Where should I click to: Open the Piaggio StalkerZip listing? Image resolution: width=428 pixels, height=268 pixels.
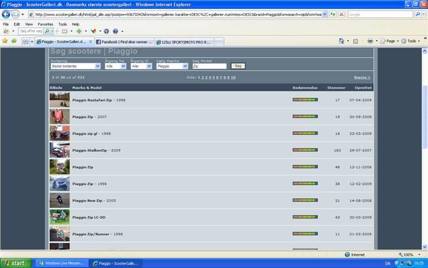96,150
